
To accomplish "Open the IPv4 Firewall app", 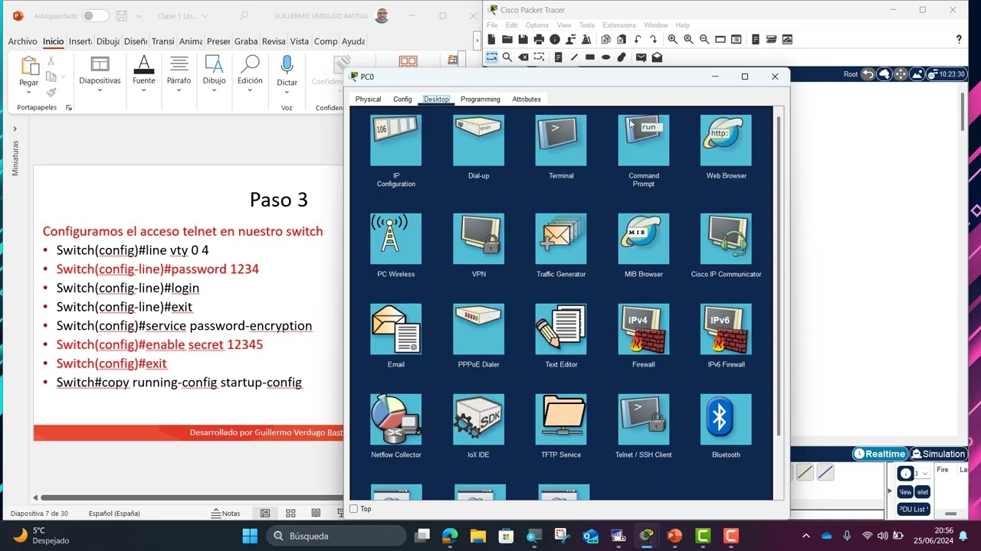I will click(644, 329).
